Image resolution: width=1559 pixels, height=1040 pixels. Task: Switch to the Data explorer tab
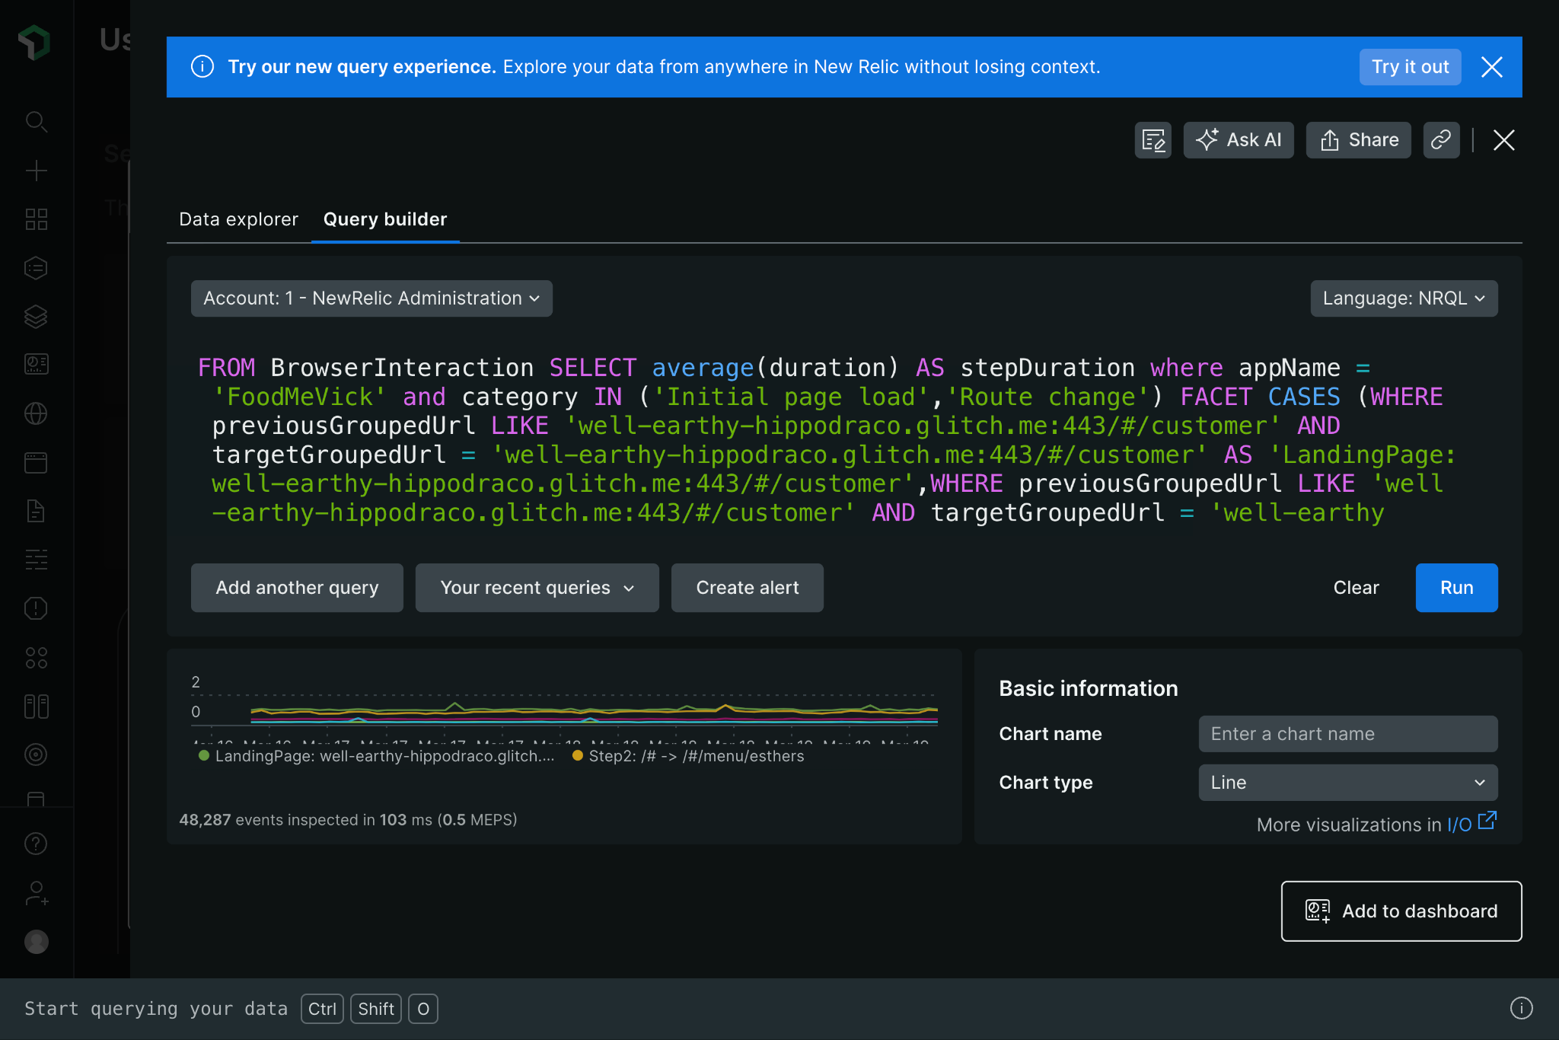237,219
